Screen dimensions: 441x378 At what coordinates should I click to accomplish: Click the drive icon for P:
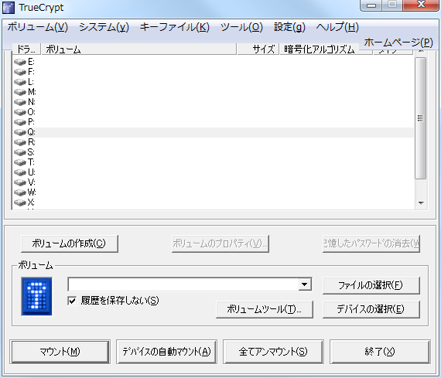coord(20,122)
